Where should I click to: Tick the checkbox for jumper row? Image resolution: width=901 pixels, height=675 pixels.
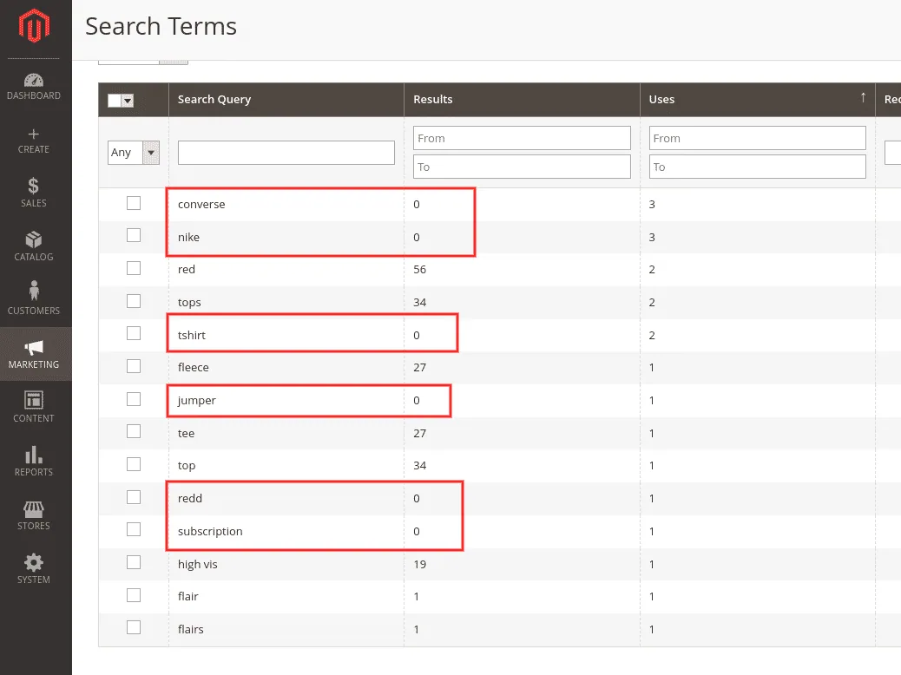click(x=134, y=399)
